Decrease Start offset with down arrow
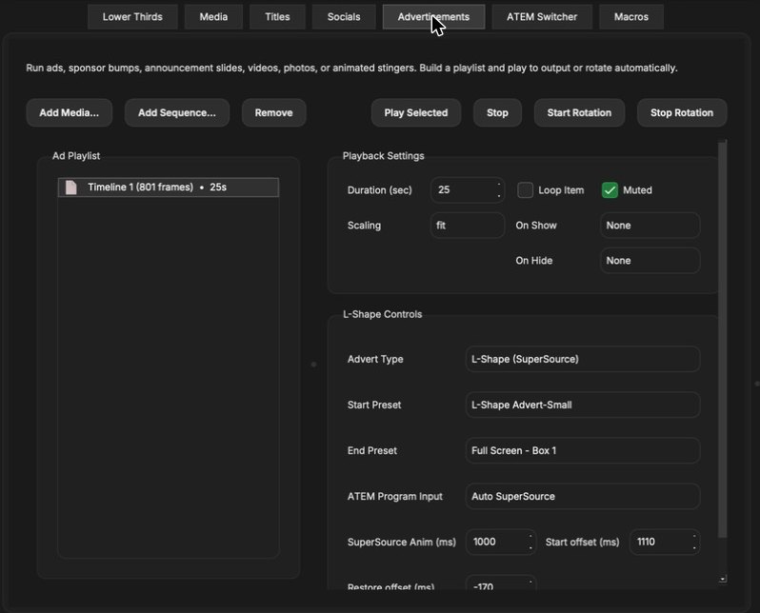Viewport: 760px width, 613px height. click(x=694, y=548)
